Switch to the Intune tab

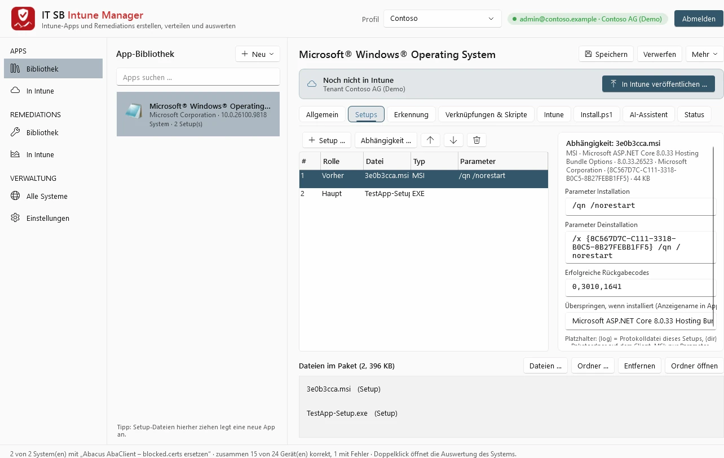[554, 114]
